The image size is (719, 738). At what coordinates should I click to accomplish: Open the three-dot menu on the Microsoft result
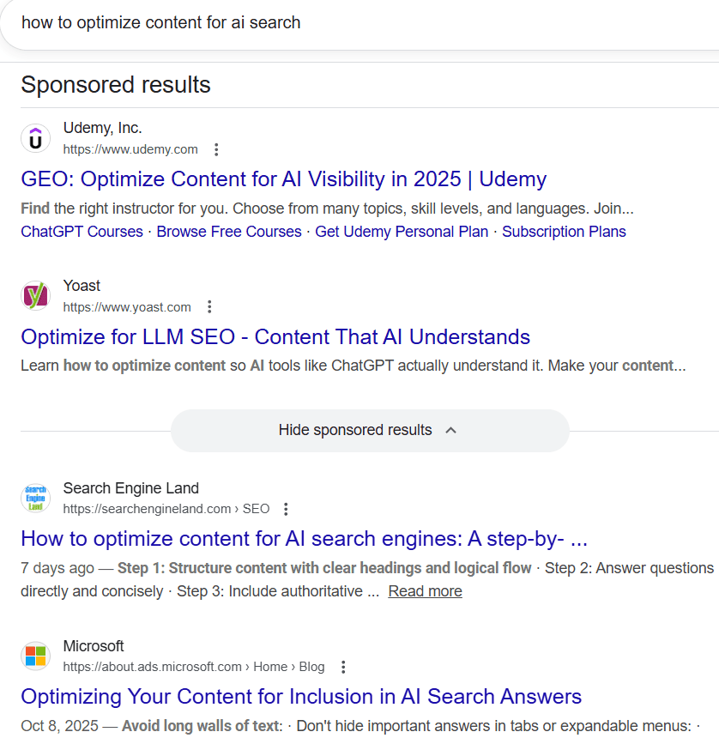pos(342,666)
